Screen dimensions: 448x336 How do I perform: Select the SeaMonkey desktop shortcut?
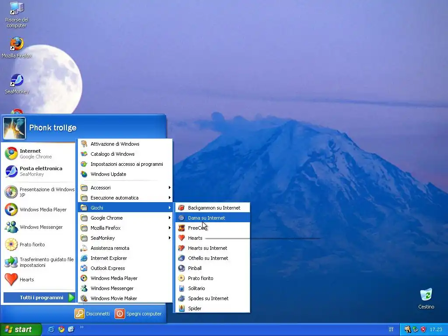click(x=17, y=84)
